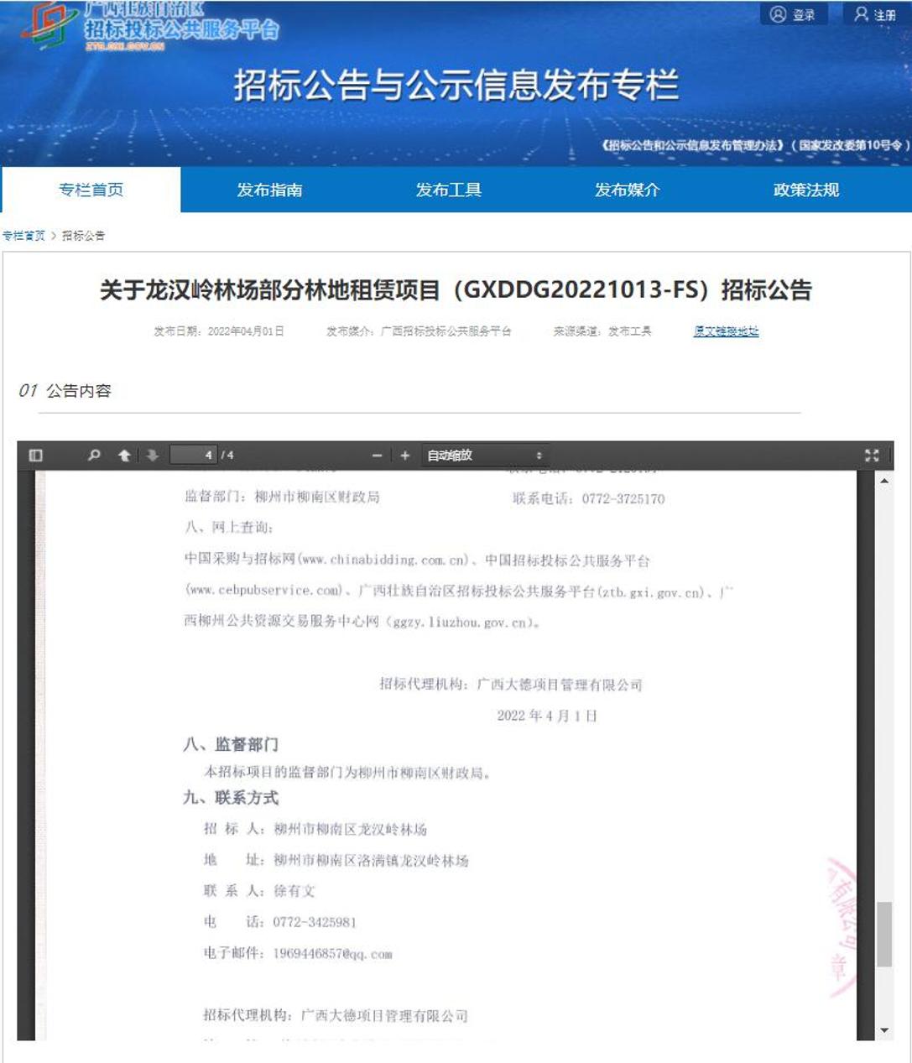The image size is (912, 1063).
Task: Click the 招标公告与公示信息发布专栏 banner title
Action: click(456, 86)
